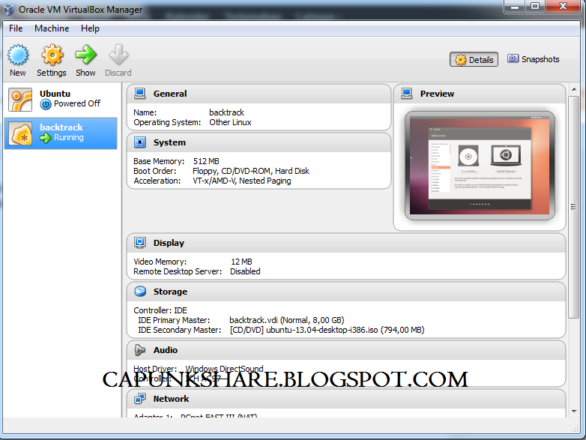Click the Preview section monitor icon

407,94
